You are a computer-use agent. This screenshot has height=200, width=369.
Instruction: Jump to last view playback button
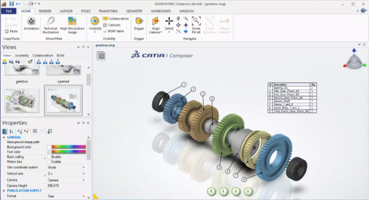click(248, 191)
